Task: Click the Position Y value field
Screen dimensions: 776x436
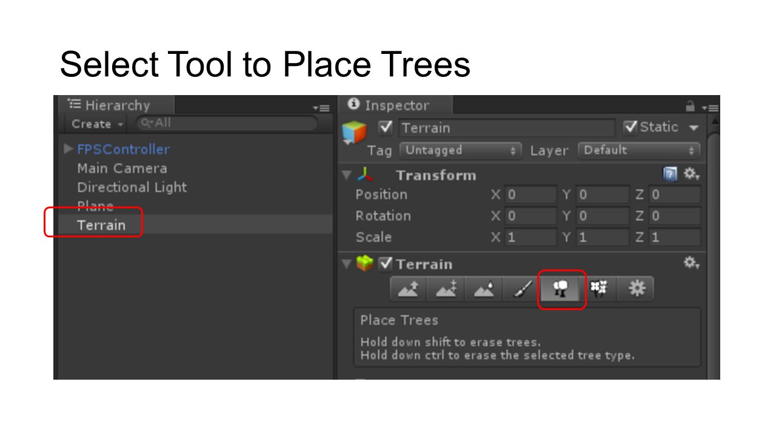Action: [603, 195]
